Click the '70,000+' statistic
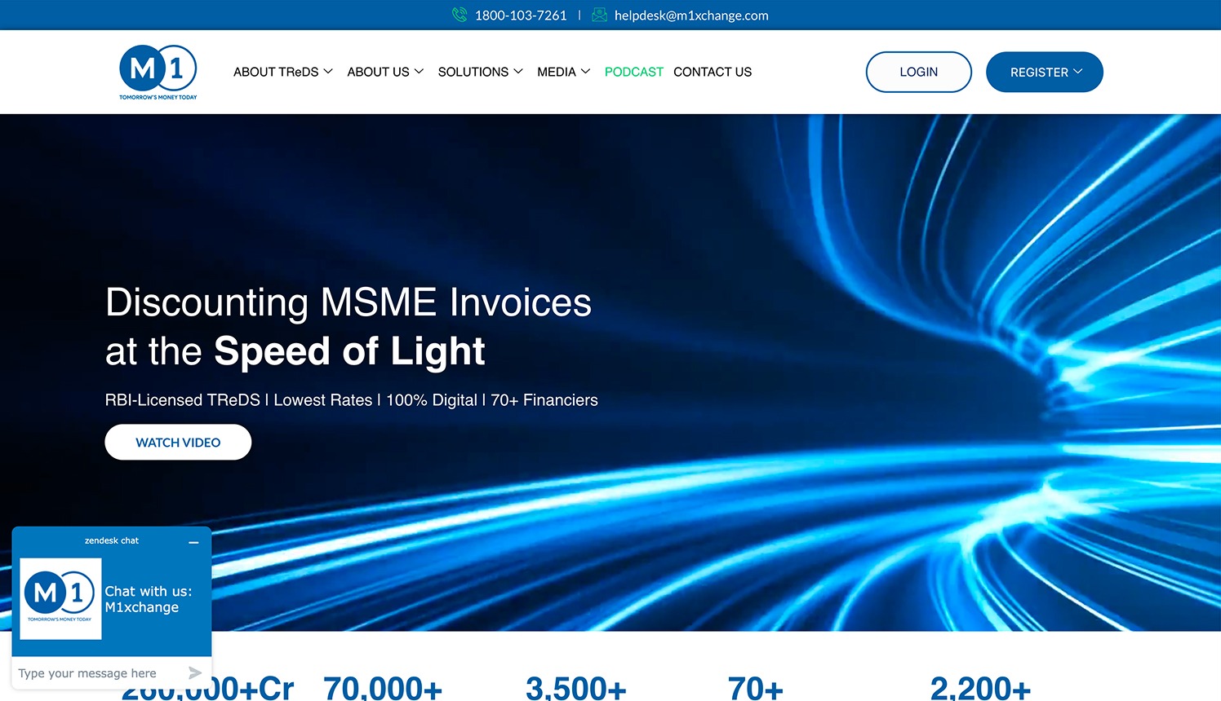1221x701 pixels. pos(383,689)
